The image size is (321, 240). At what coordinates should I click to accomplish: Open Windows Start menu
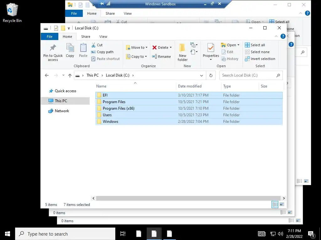8,234
